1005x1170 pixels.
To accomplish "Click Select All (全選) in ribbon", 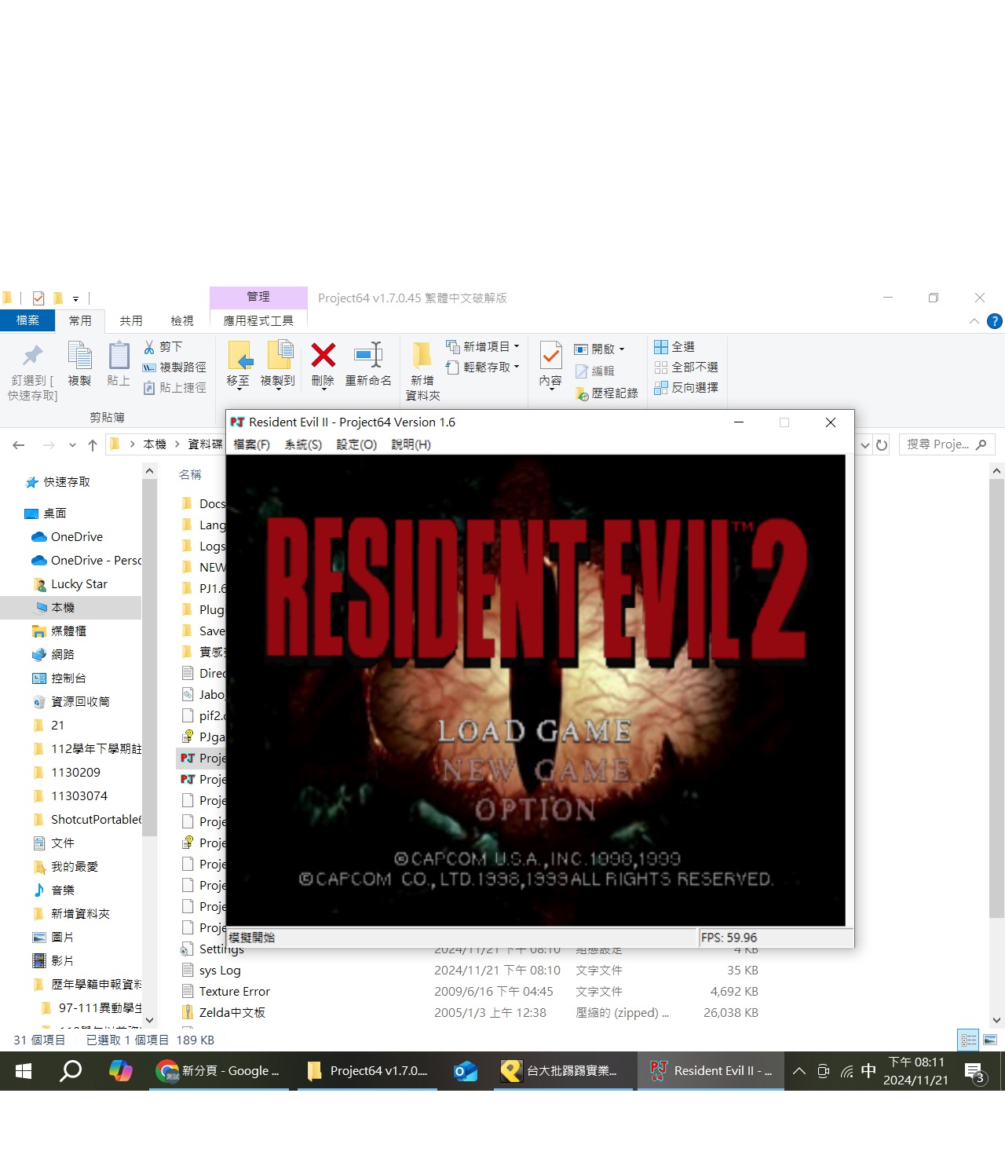I will click(x=674, y=346).
